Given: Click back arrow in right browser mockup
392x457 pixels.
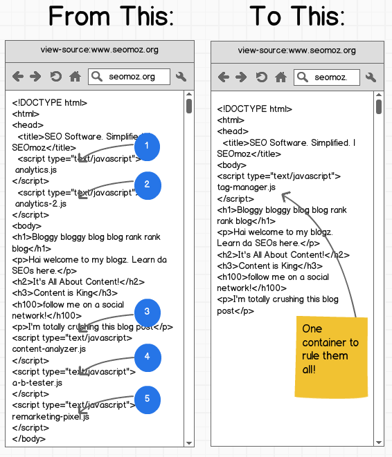Looking at the screenshot, I should (x=224, y=77).
